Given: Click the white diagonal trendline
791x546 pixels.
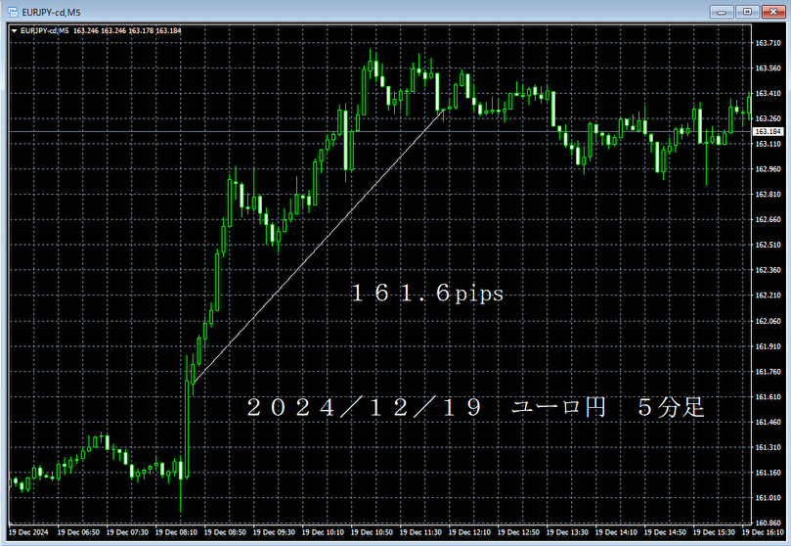Looking at the screenshot, I should pos(319,247).
